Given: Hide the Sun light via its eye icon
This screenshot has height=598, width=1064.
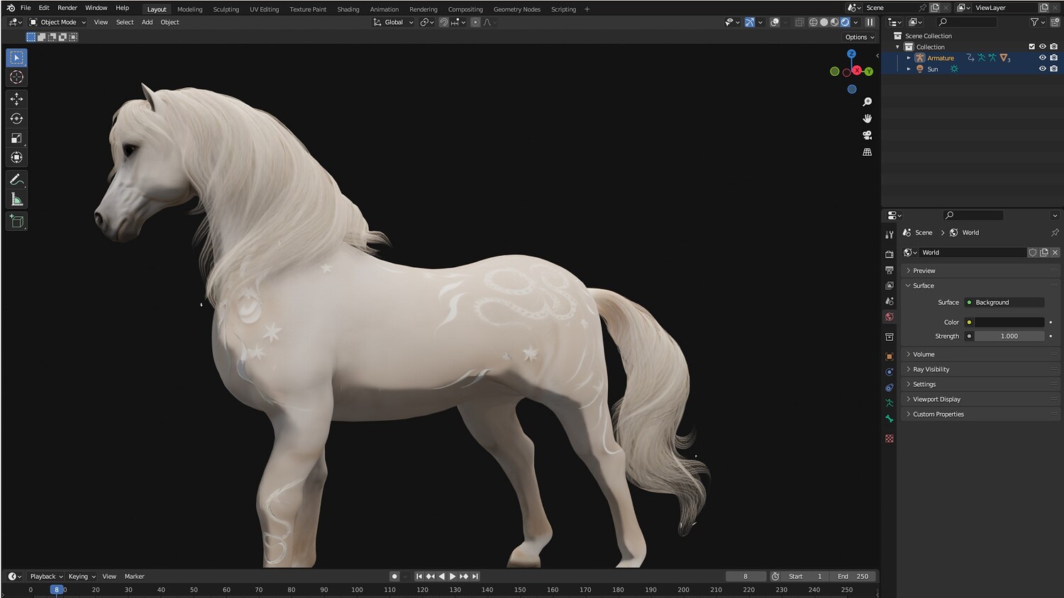Looking at the screenshot, I should (x=1043, y=69).
